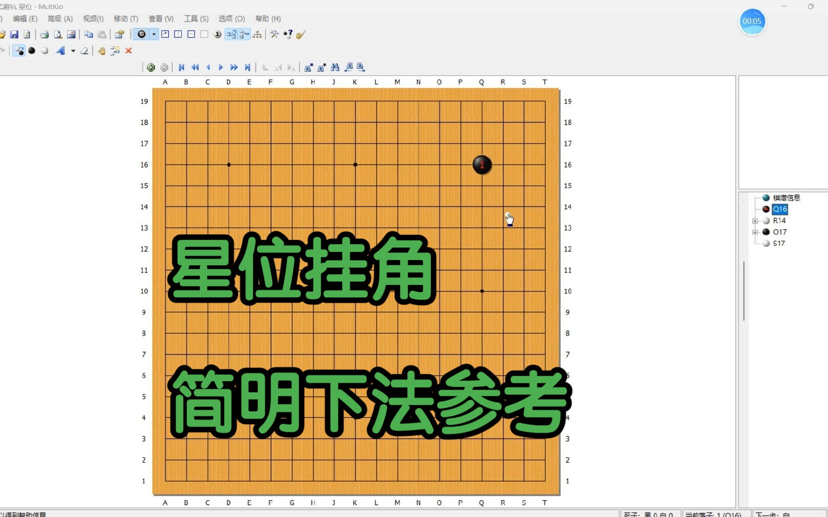
Task: Click the export image picture icon
Action: pyautogui.click(x=71, y=34)
